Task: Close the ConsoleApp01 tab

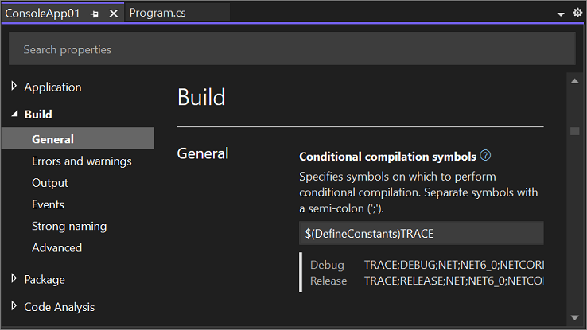Action: pos(114,14)
